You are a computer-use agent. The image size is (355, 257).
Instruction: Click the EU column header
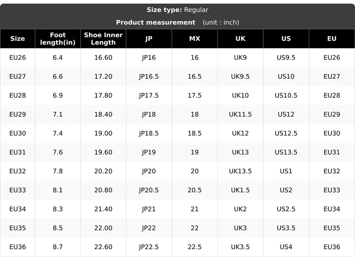[x=331, y=38]
